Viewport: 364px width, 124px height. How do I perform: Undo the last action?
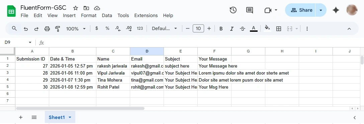pyautogui.click(x=26, y=29)
